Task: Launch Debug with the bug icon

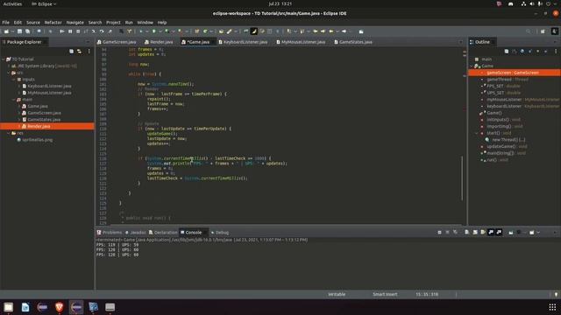Action: coord(141,31)
